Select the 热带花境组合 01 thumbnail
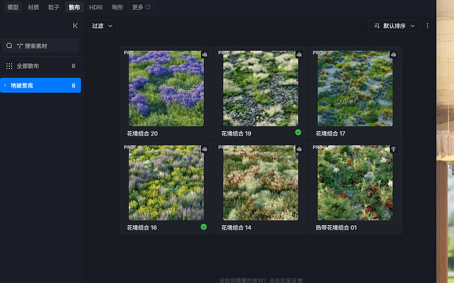Image resolution: width=454 pixels, height=283 pixels. 355,183
